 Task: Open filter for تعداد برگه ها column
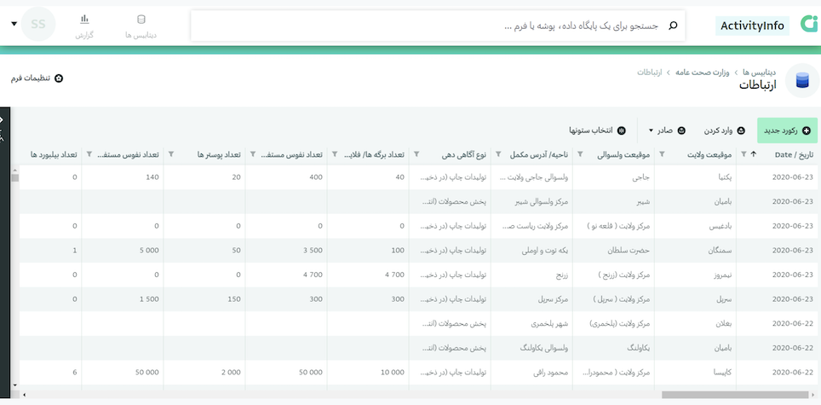[x=335, y=154]
